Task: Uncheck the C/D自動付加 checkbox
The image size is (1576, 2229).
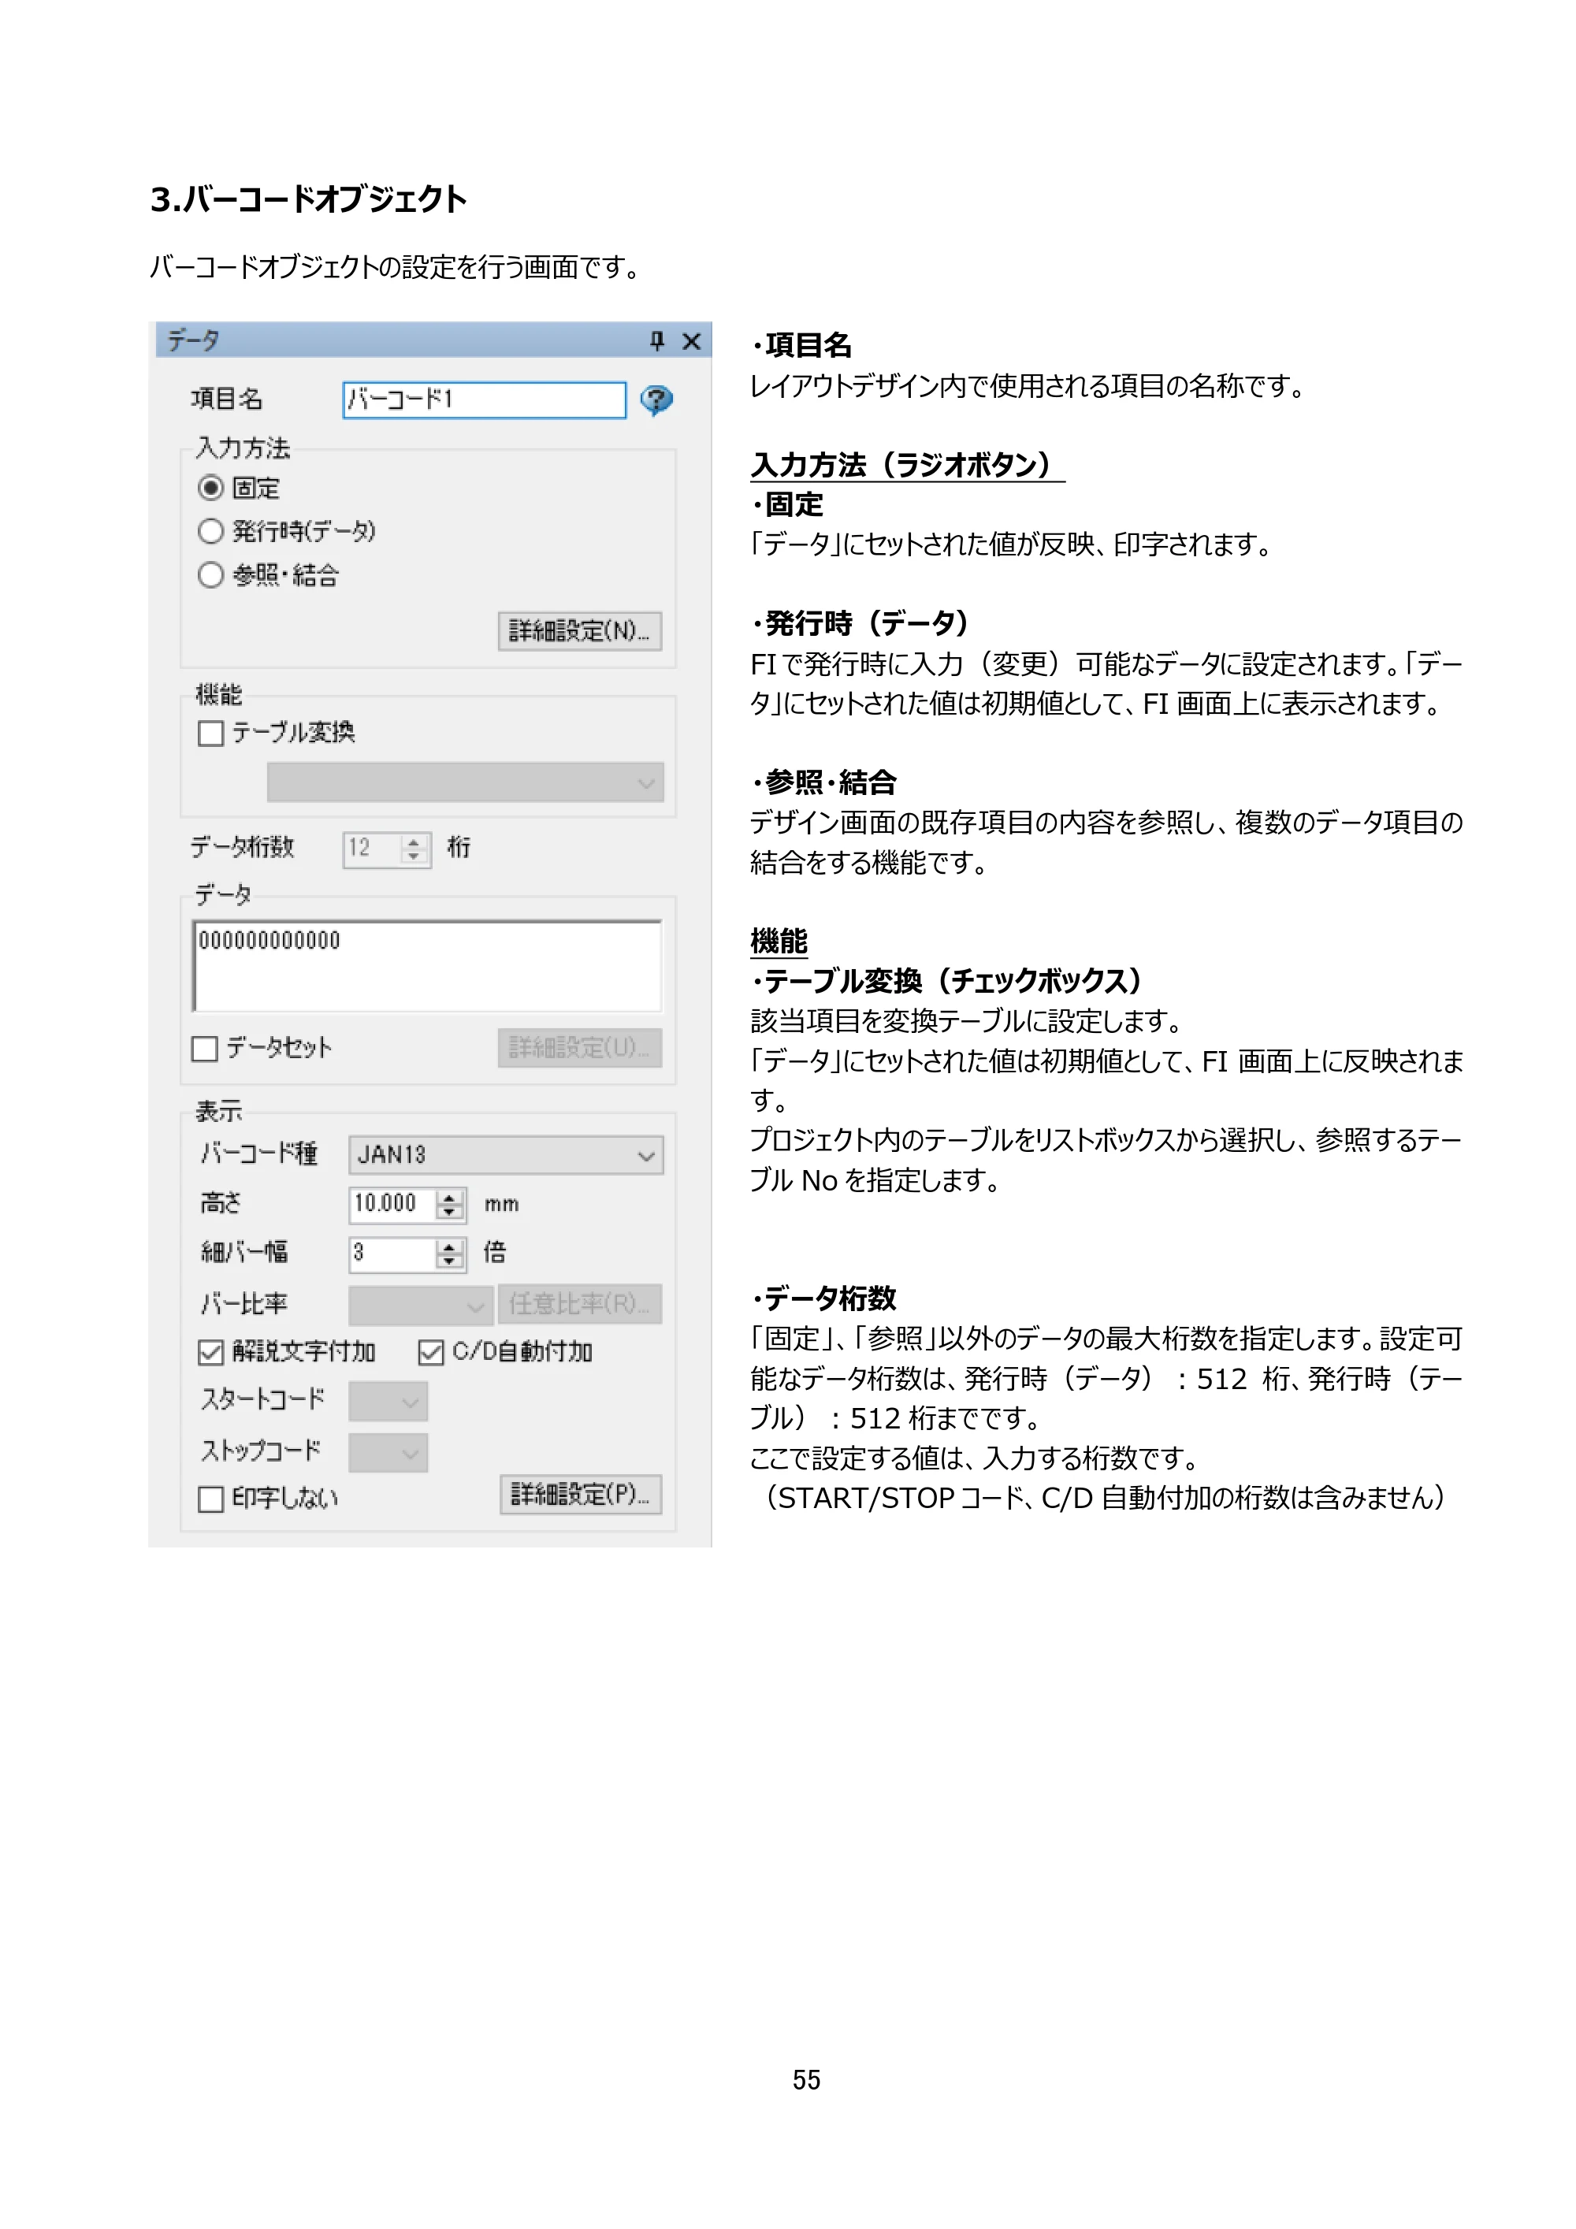Action: (x=431, y=1352)
